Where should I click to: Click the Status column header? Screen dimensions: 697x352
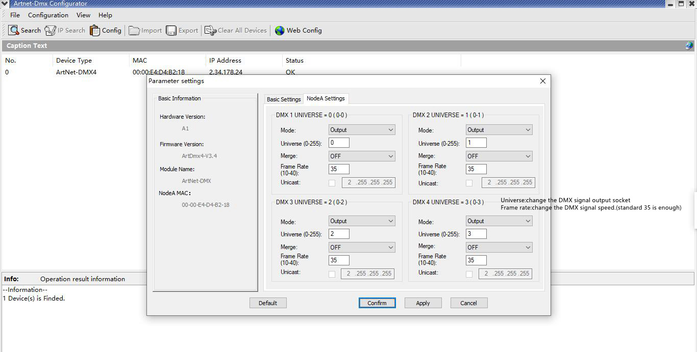(x=371, y=61)
